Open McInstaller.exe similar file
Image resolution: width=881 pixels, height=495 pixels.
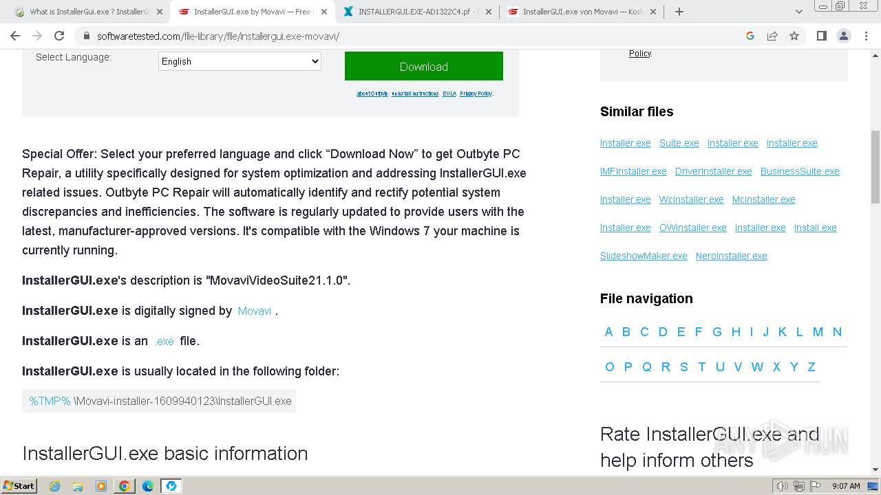763,199
